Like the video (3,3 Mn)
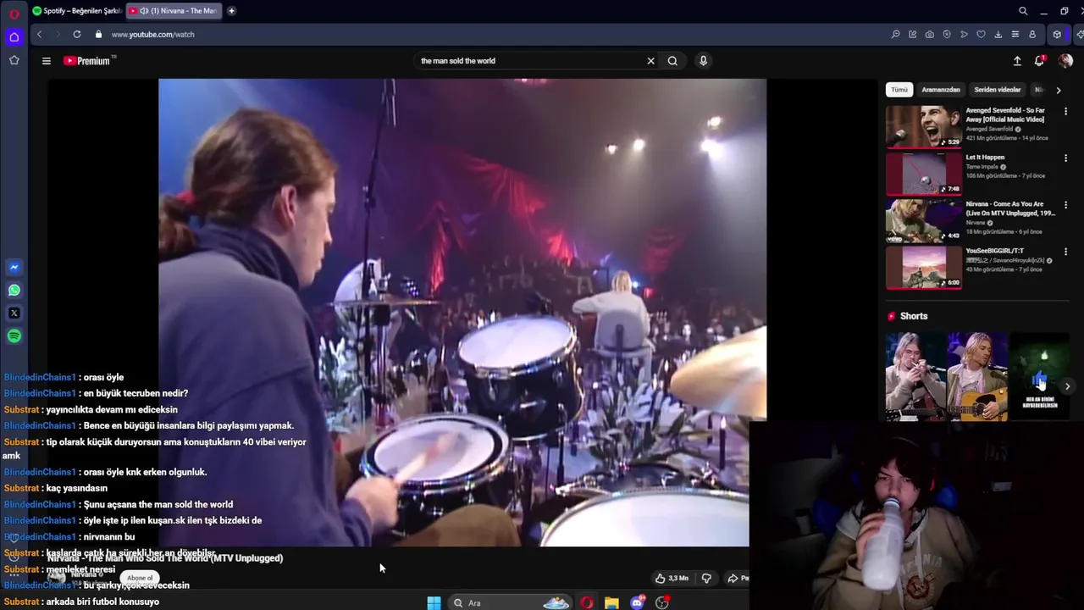This screenshot has height=610, width=1084. pos(672,579)
